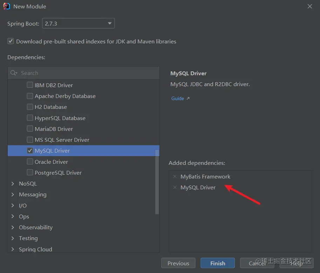Screen dimensions: 320x273
Task: Remove MySQL Driver using its X icon
Action: pyautogui.click(x=175, y=188)
